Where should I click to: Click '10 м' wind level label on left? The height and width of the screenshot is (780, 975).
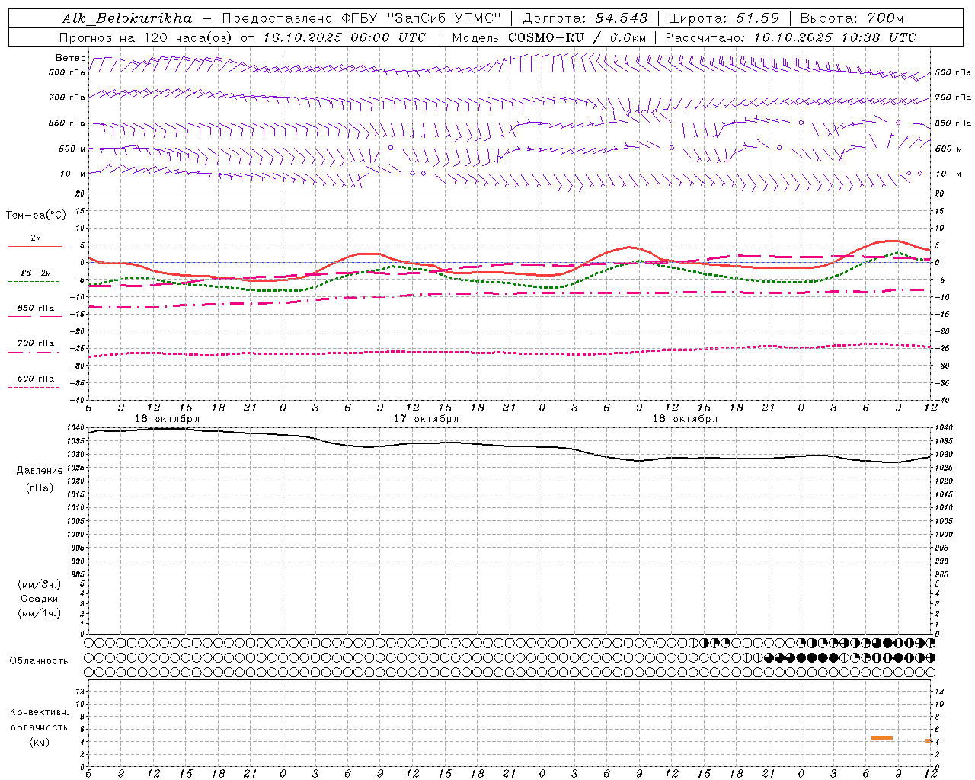pos(73,174)
